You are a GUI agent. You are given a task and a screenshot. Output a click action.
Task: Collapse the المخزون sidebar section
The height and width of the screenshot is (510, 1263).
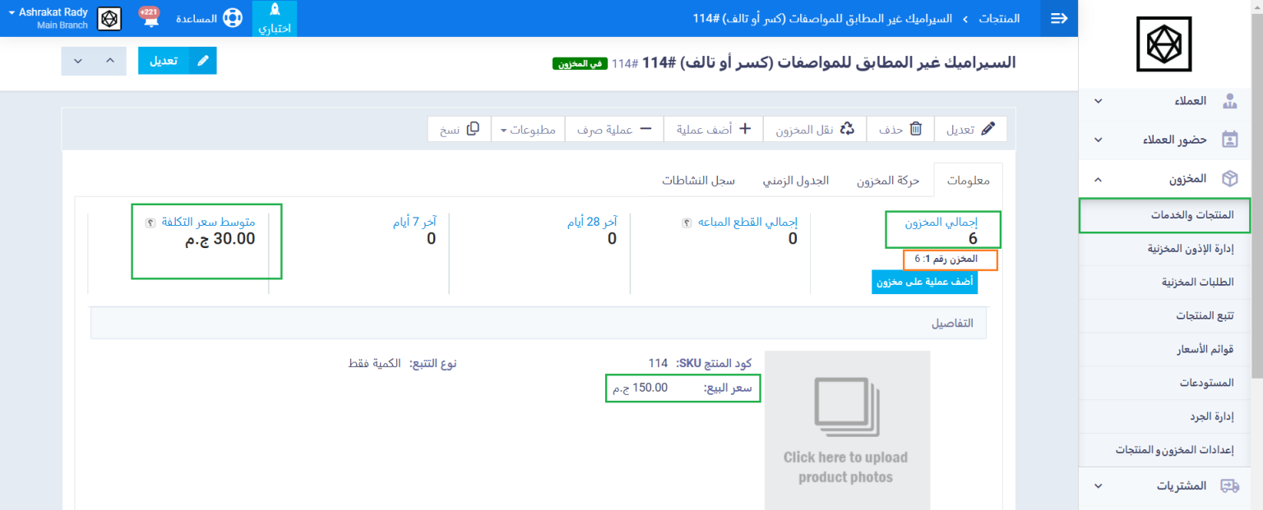click(1098, 178)
